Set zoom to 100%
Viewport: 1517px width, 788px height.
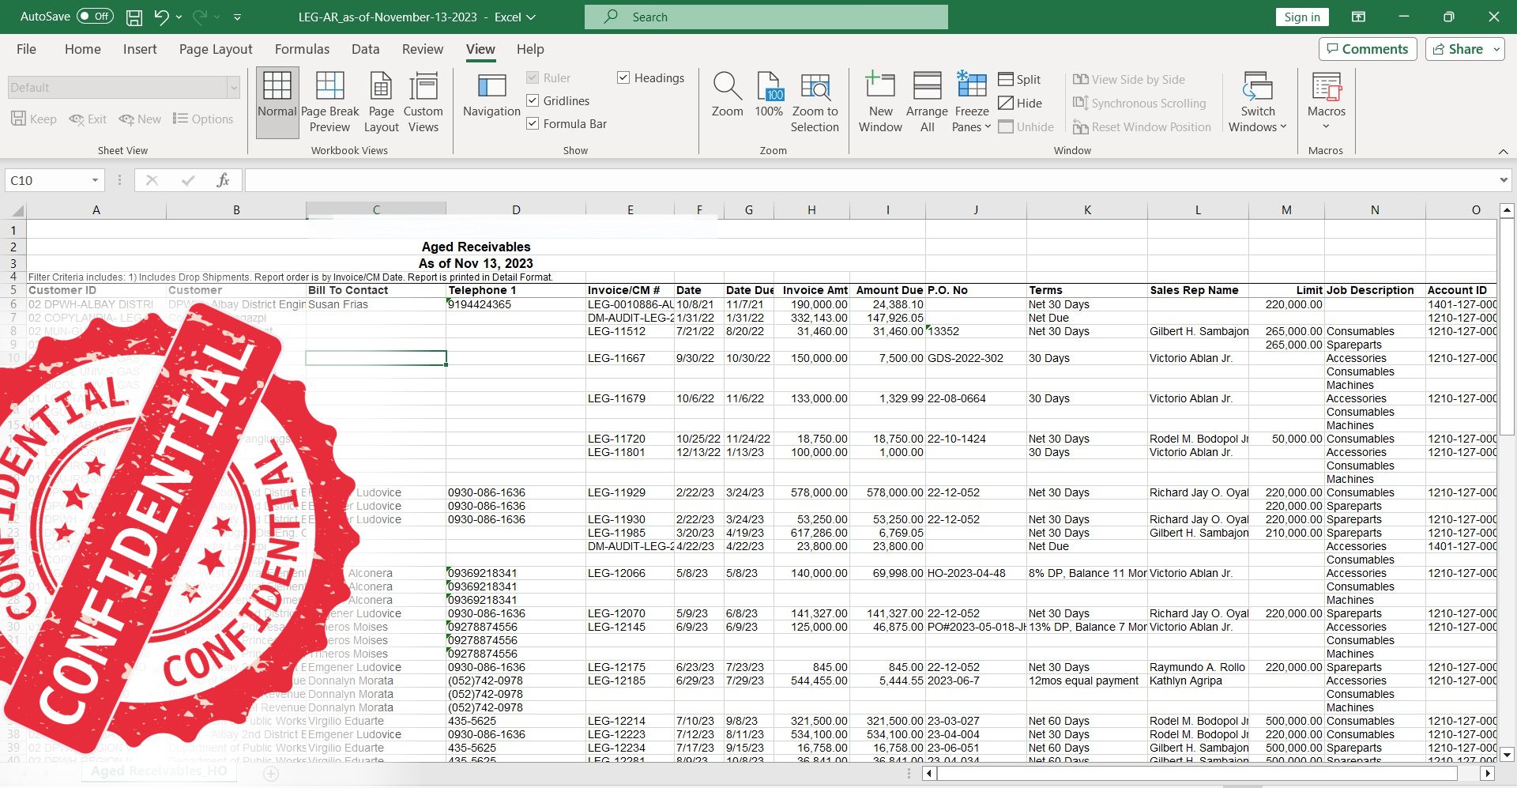coord(769,95)
